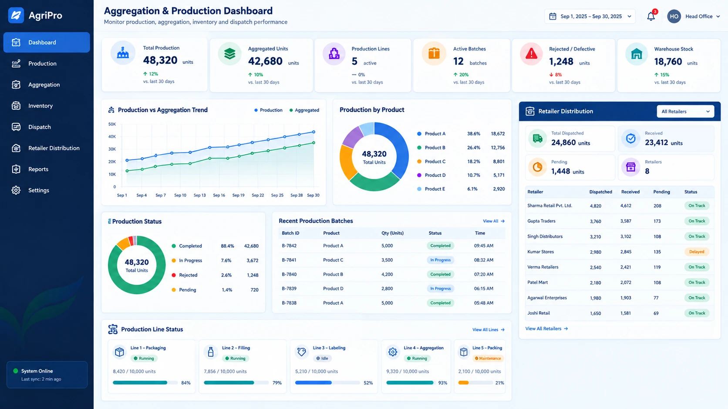Screen dimensions: 728x409
Task: Click In Progress badge for batch B-7841
Action: [440, 260]
